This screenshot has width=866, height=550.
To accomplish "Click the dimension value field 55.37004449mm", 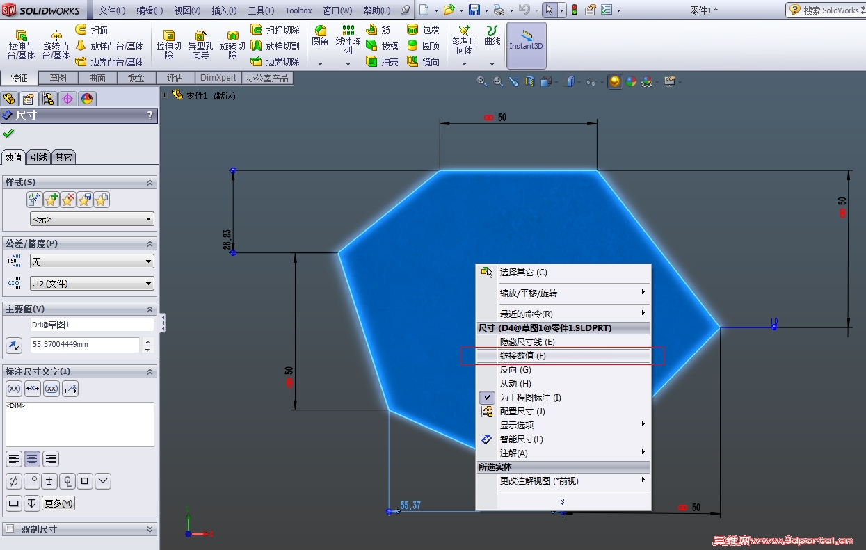I will click(x=85, y=345).
